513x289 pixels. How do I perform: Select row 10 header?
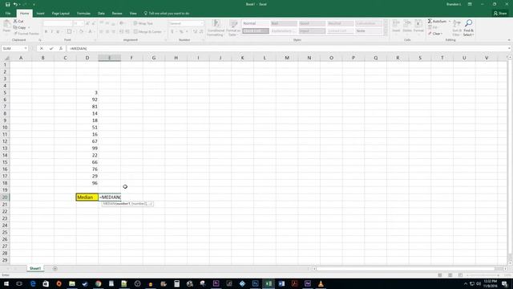5,128
